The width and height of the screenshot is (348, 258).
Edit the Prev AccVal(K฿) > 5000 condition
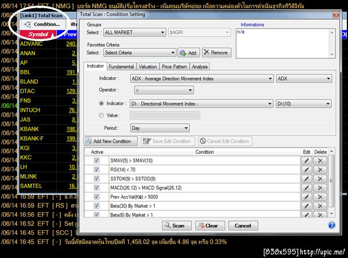pos(306,197)
